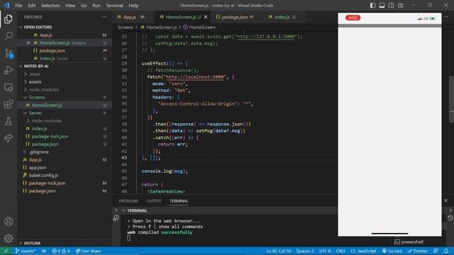
Task: Collapse the Screens folder
Action: pos(26,98)
